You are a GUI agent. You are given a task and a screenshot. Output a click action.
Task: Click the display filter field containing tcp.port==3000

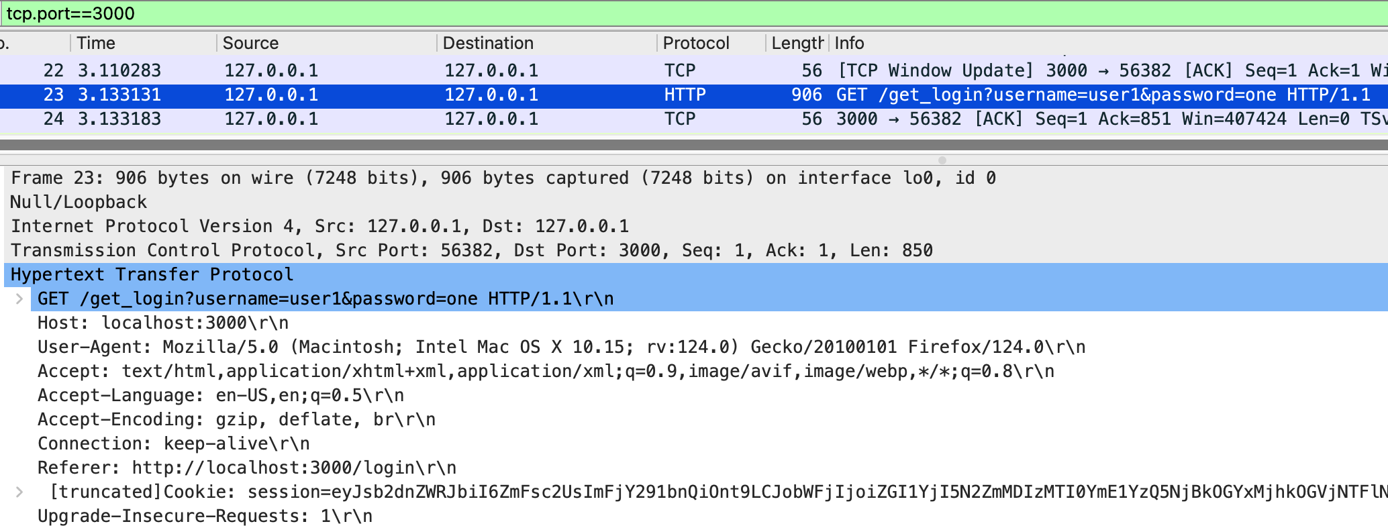671,13
